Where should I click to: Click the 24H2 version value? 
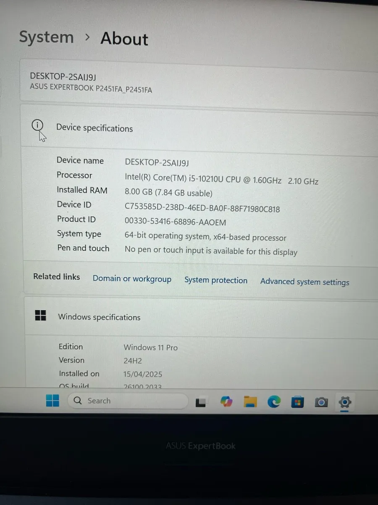click(133, 361)
